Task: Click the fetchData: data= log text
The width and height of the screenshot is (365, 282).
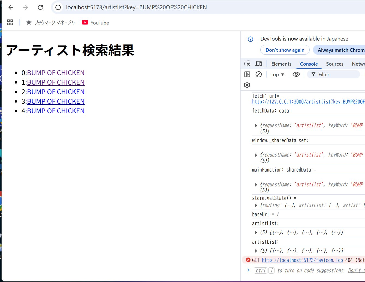Action: point(272,111)
